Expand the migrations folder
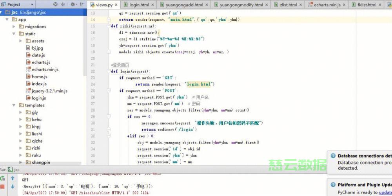This screenshot has height=196, width=392. click(15, 27)
